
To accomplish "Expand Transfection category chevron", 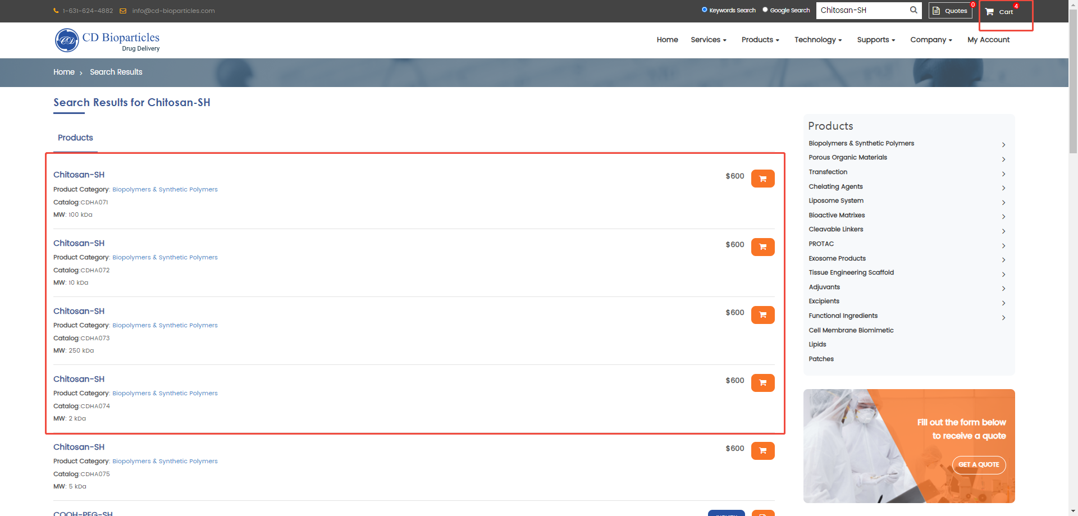I will click(1003, 174).
